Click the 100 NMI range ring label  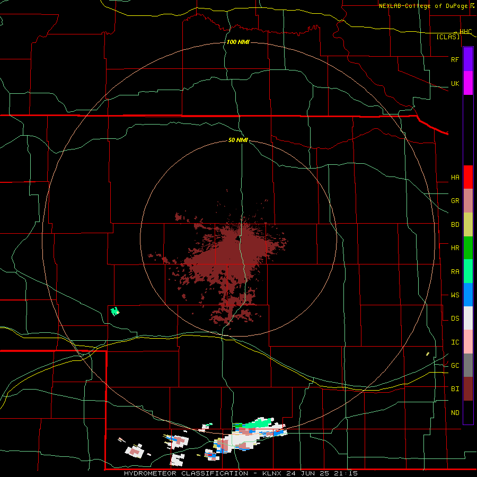point(238,42)
